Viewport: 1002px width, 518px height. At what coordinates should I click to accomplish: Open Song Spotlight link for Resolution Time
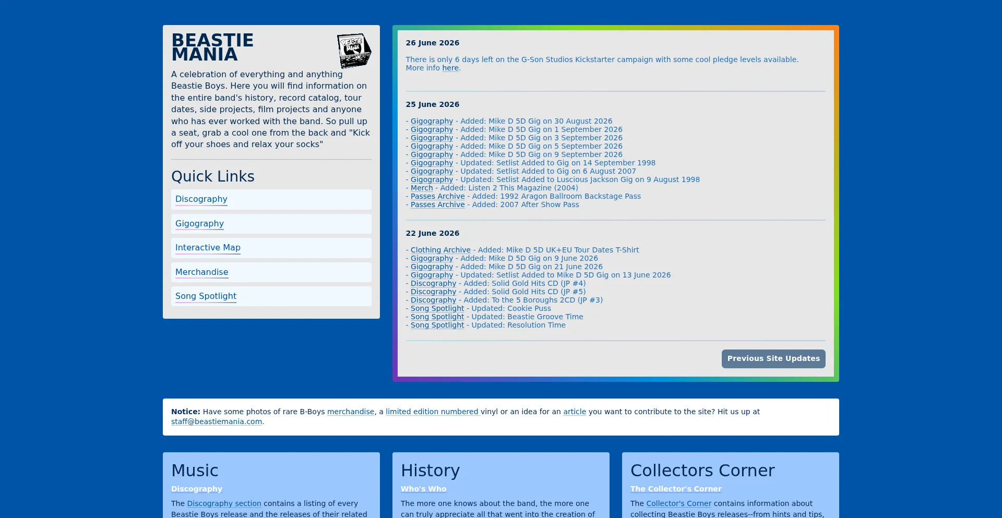coord(437,326)
